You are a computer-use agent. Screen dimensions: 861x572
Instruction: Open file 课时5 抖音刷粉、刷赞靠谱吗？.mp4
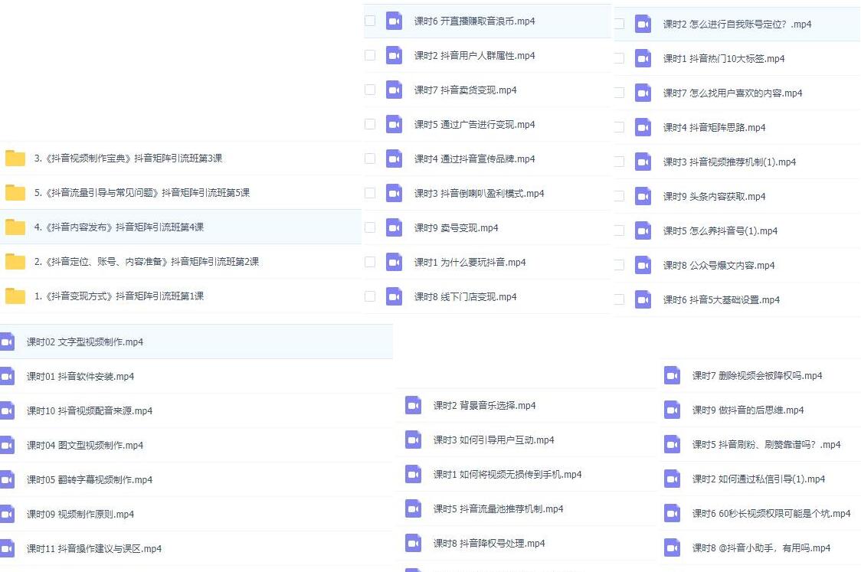point(766,445)
